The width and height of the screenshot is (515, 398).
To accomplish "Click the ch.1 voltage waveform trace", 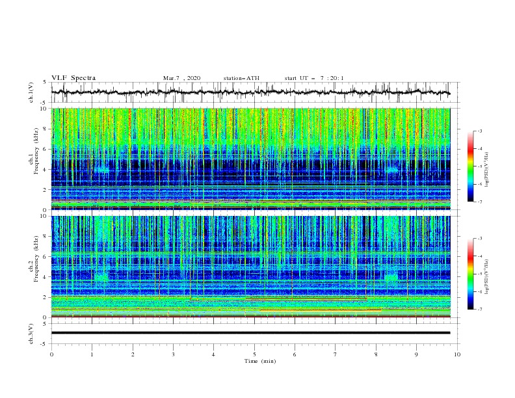I will coord(251,92).
